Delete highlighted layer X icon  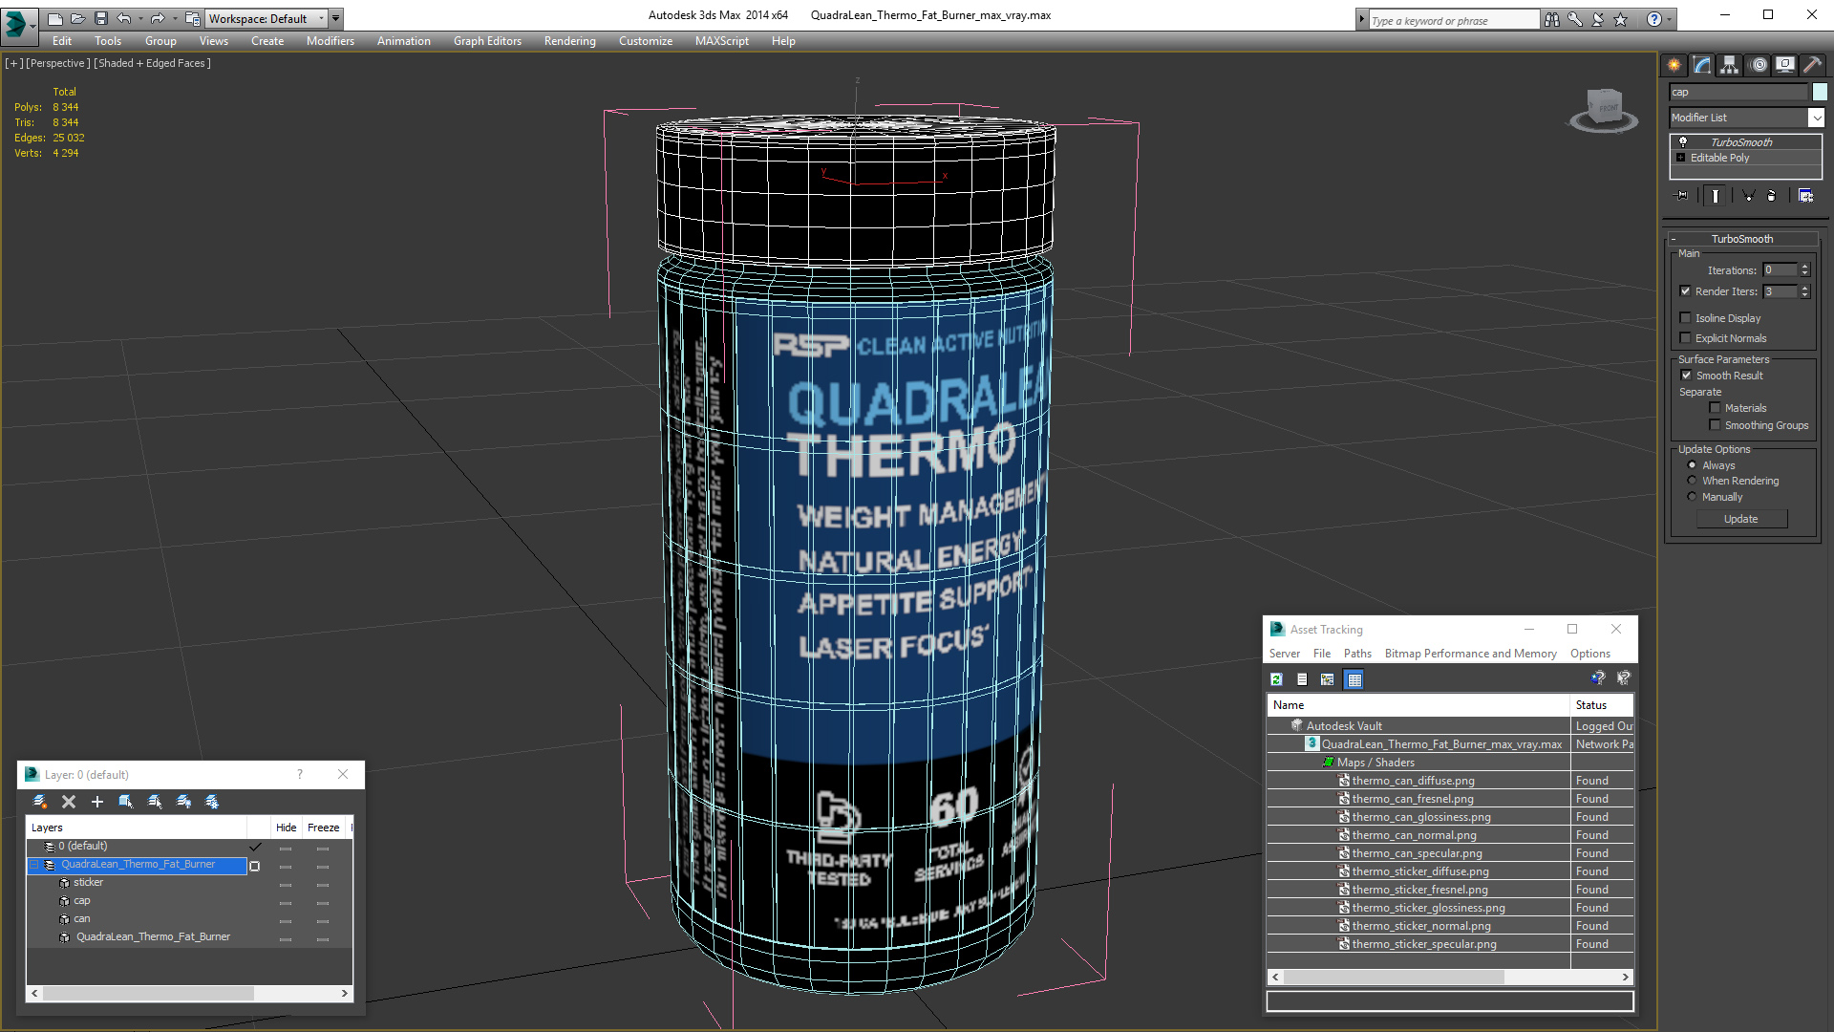[69, 802]
